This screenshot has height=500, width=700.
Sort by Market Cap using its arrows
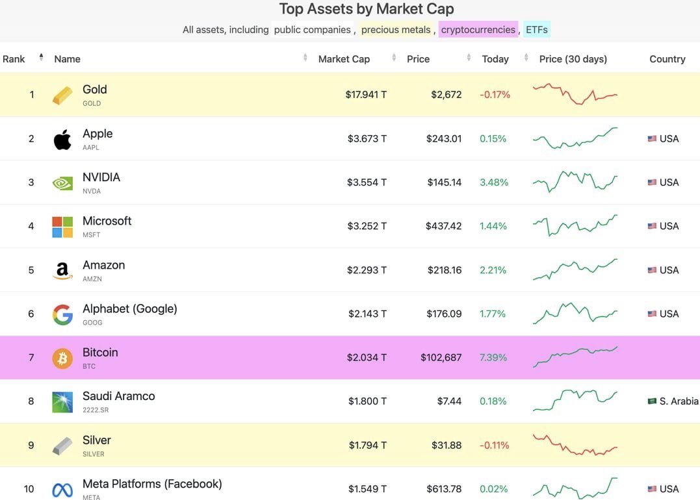[x=394, y=57]
